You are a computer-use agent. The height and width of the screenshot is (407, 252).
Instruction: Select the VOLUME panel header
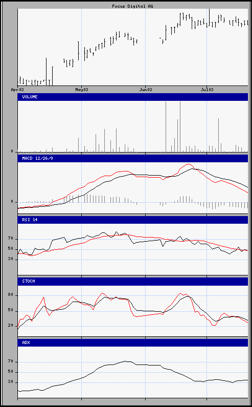(x=133, y=97)
